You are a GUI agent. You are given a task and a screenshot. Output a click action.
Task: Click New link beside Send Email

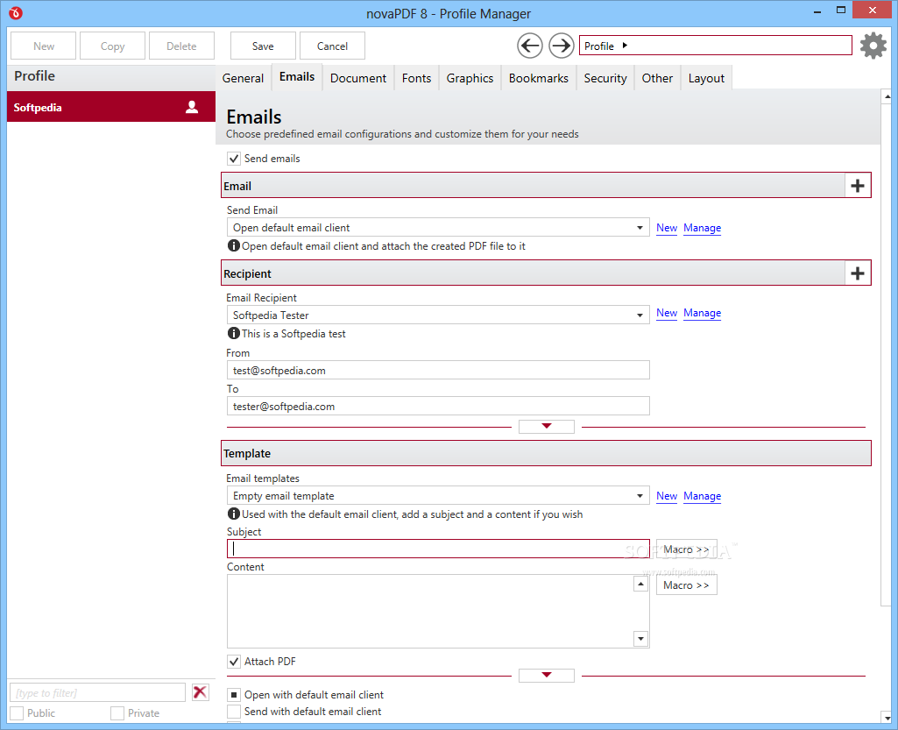[x=667, y=228]
